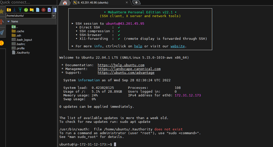Select the .bashrc file
The height and width of the screenshot is (147, 273).
18,44
